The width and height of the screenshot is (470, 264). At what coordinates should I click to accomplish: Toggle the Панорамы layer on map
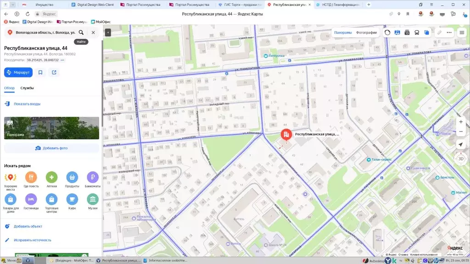pos(343,33)
